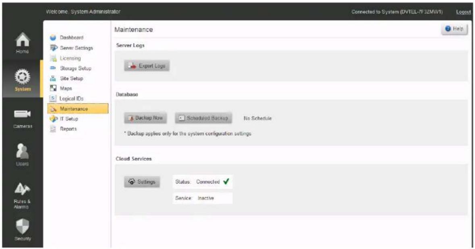This screenshot has height=249, width=475.
Task: Log out via Logout link
Action: click(x=463, y=12)
